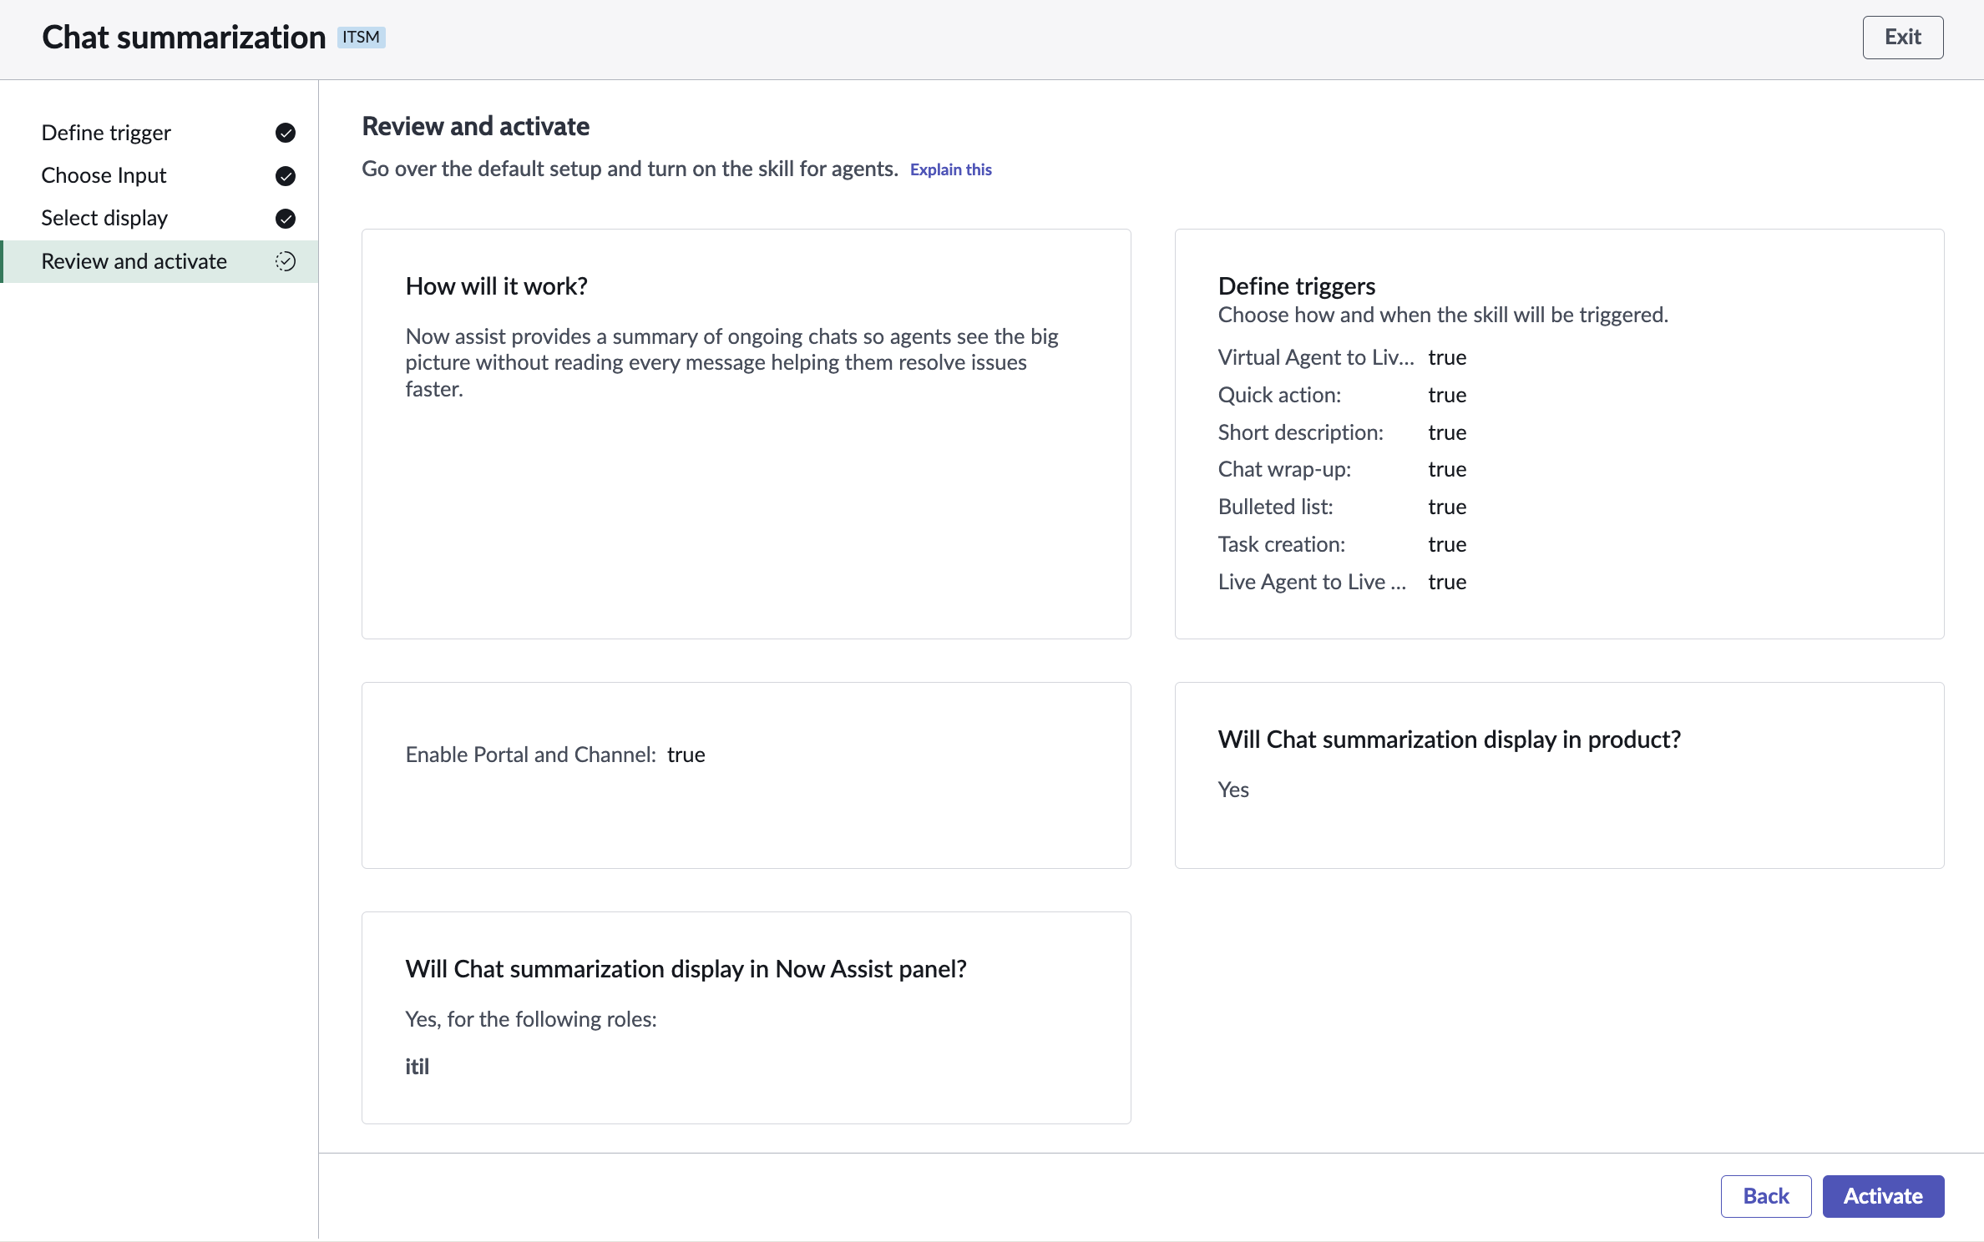Click Yes, for the following roles: text
Viewport: 1984px width, 1242px height.
point(531,1019)
